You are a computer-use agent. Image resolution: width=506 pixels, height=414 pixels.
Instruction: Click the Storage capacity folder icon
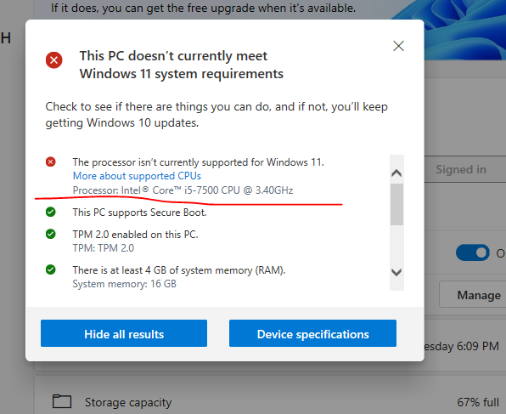coord(62,401)
